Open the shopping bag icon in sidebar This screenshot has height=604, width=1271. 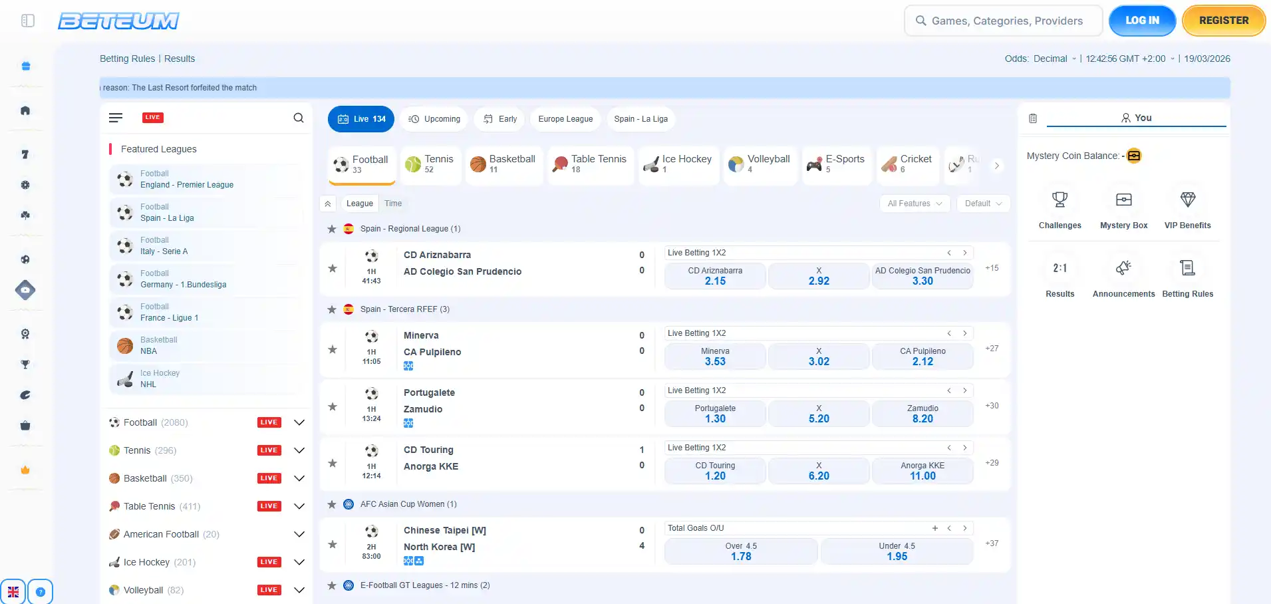25,426
